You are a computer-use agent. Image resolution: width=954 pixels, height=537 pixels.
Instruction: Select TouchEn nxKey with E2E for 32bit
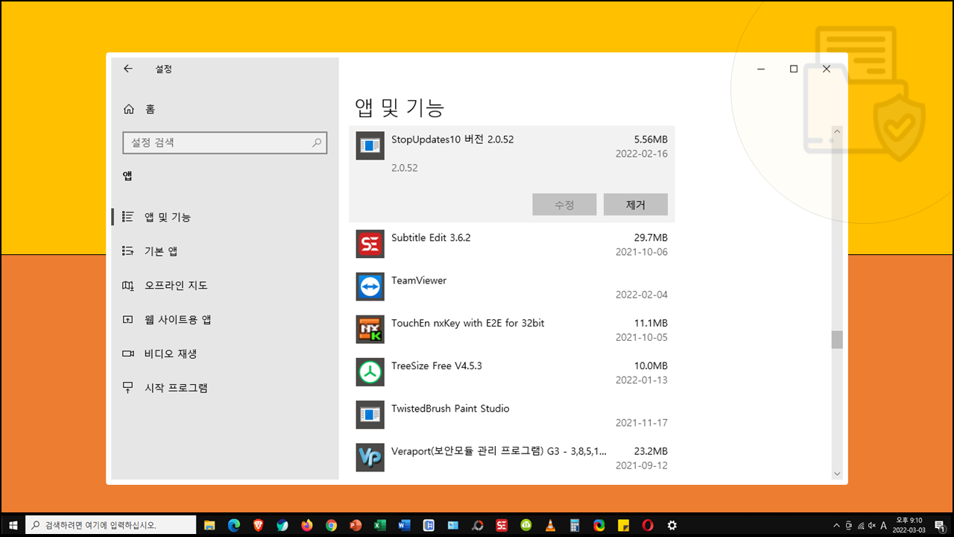(467, 323)
